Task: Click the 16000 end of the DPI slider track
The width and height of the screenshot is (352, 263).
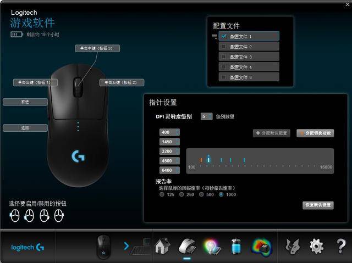Action: [x=326, y=167]
